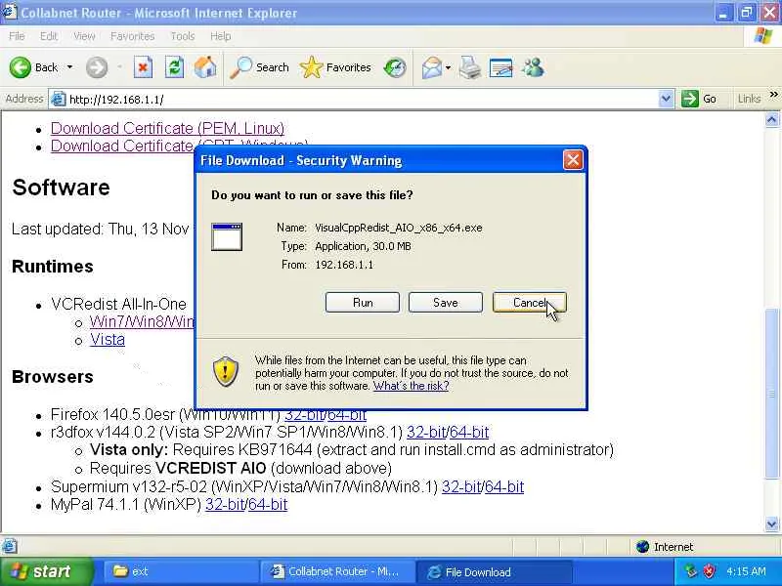782x586 pixels.
Task: Click the network tray icon
Action: pyautogui.click(x=691, y=571)
